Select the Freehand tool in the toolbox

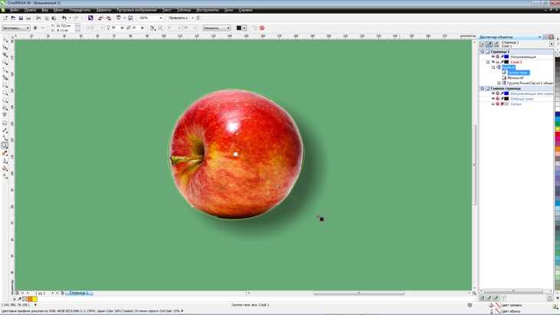(5, 70)
